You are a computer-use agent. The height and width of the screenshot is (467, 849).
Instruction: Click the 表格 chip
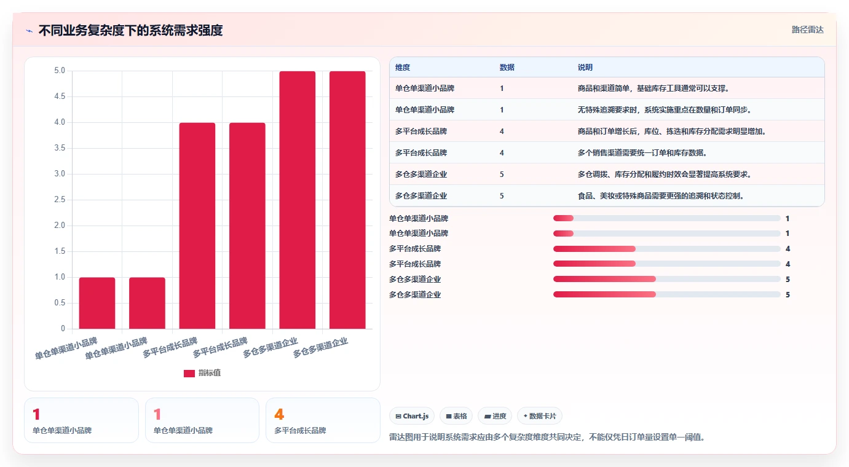(x=456, y=416)
